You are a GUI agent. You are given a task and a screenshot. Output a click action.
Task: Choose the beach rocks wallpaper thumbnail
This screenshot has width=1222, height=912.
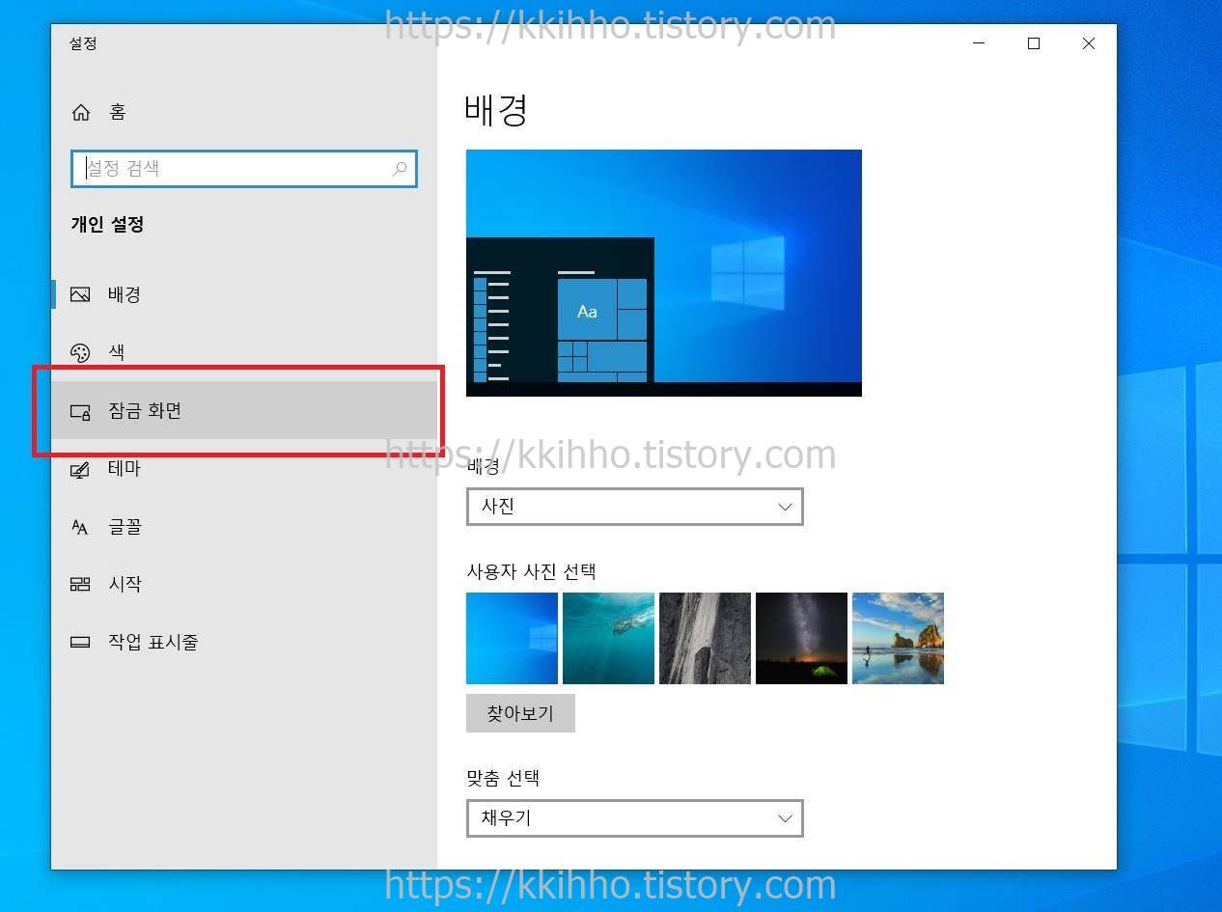(898, 638)
